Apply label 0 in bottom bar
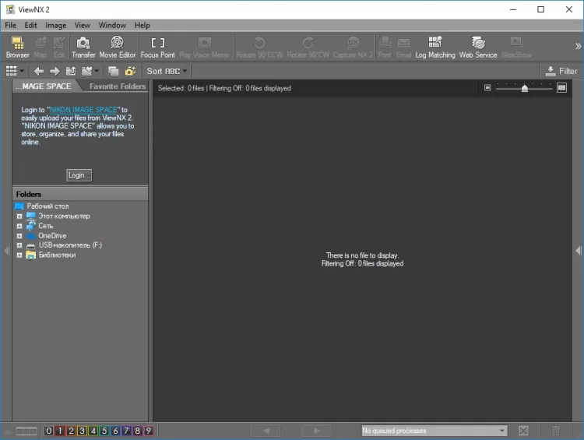The image size is (584, 440). click(48, 431)
